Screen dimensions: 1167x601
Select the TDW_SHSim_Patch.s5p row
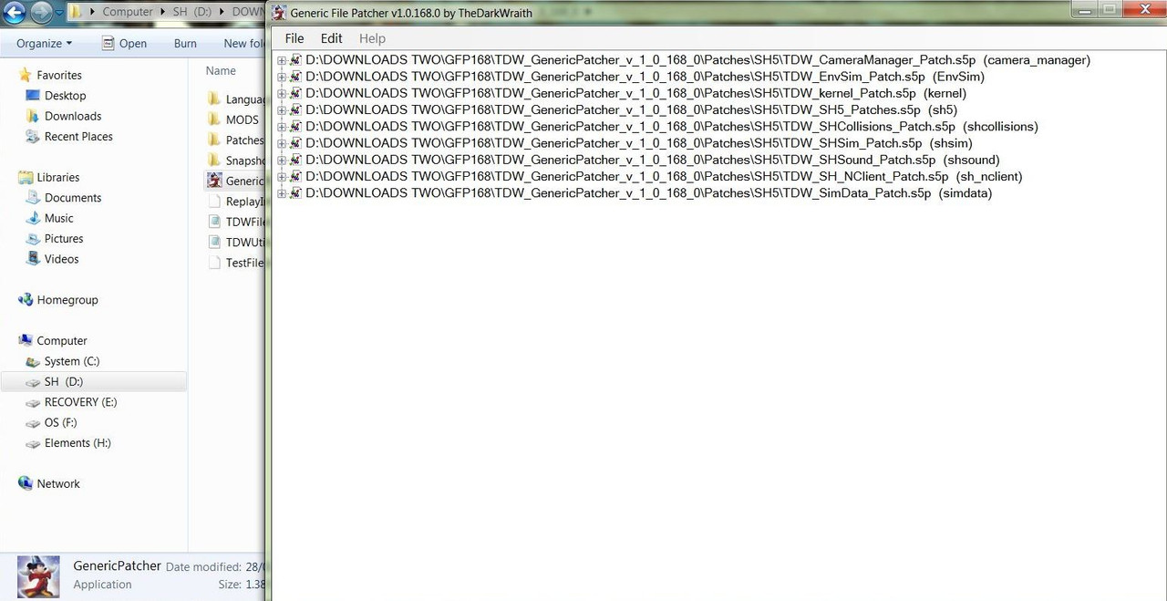tap(638, 143)
